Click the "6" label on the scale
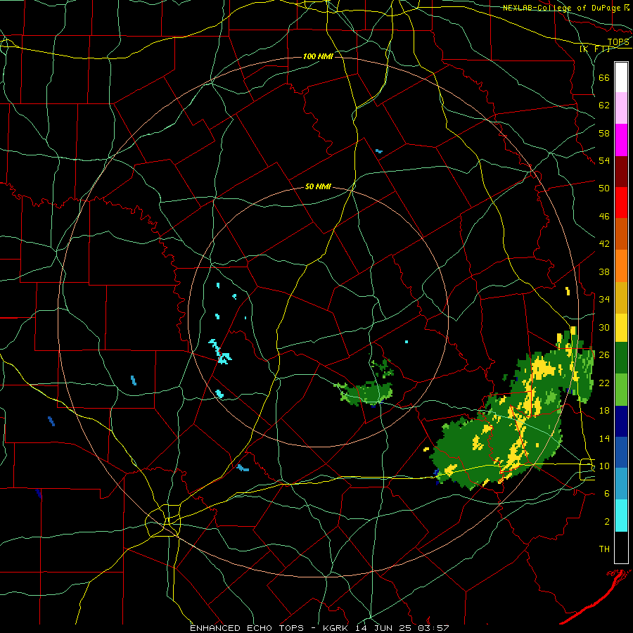The height and width of the screenshot is (633, 633). tap(607, 494)
